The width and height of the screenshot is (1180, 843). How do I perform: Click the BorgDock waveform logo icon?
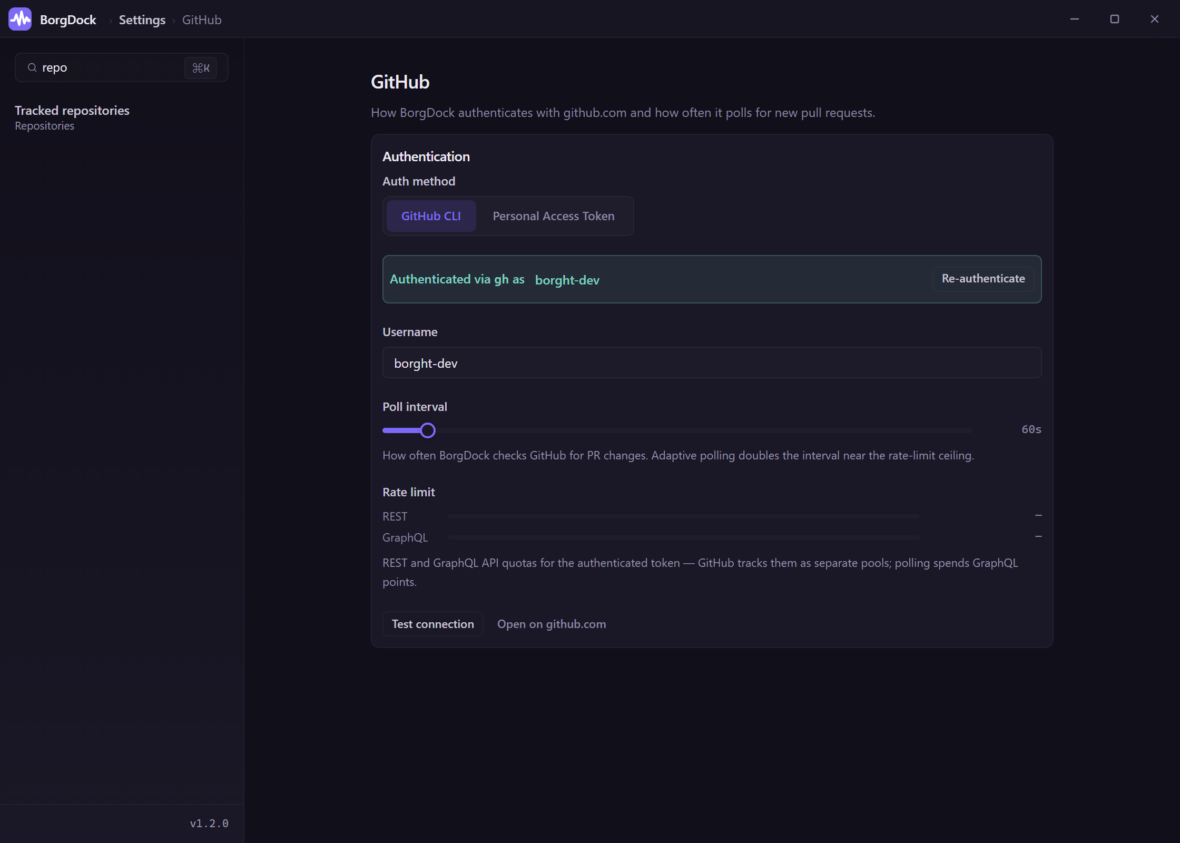tap(20, 19)
